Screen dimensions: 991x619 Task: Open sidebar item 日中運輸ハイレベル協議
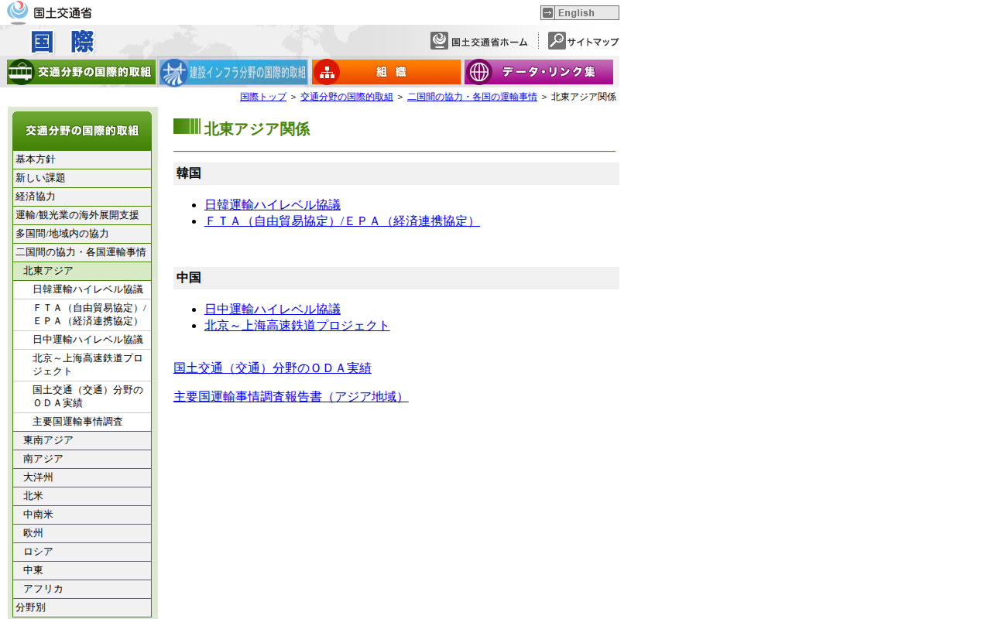coord(82,340)
